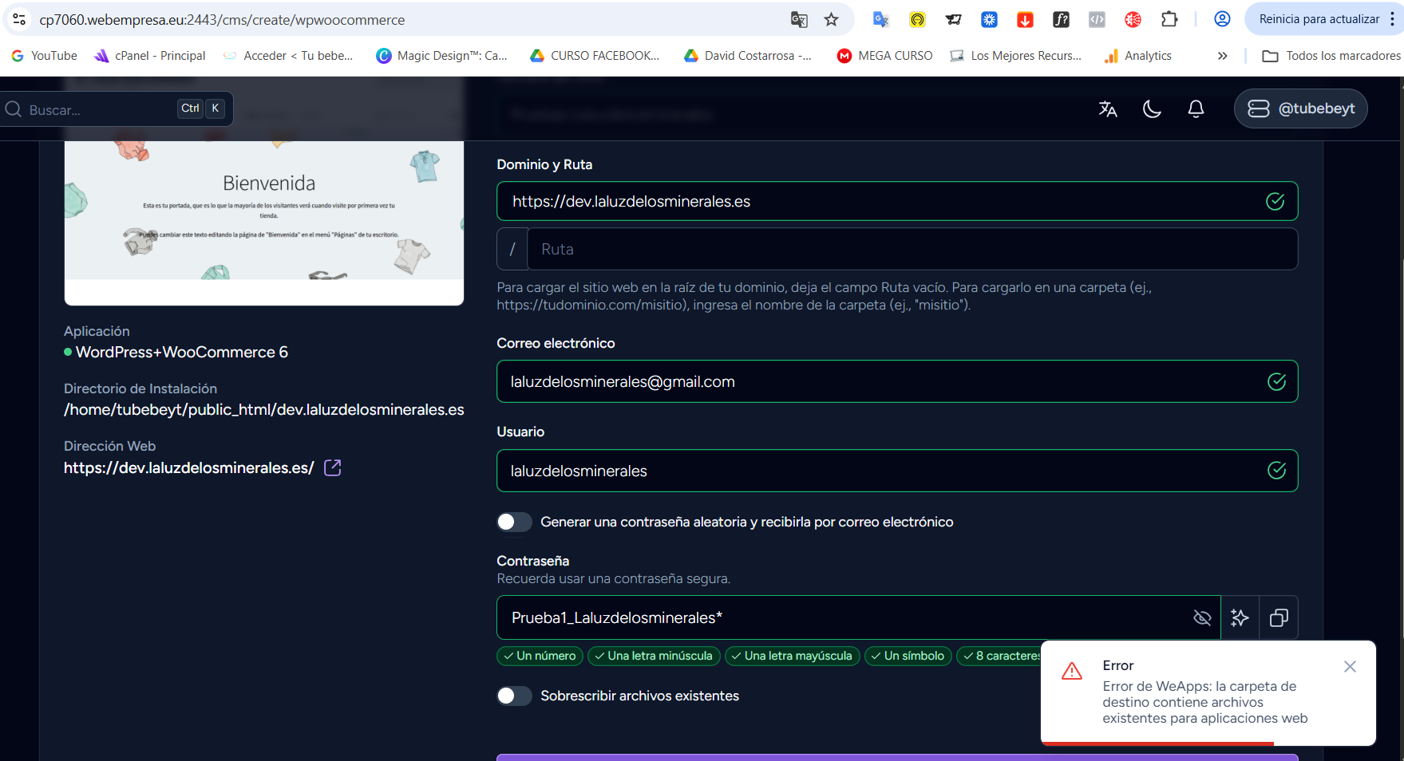Image resolution: width=1404 pixels, height=761 pixels.
Task: Open the Analytics bookmark
Action: [x=1138, y=56]
